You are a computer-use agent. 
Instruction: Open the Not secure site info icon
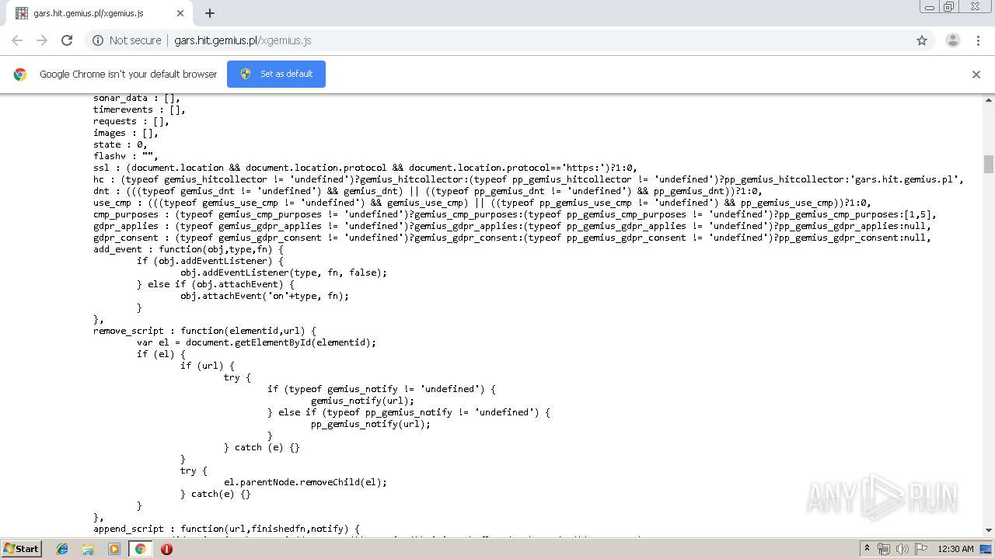[x=98, y=40]
